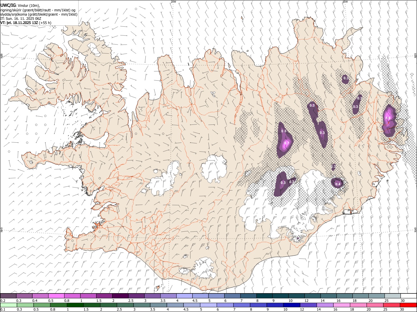Click the upper legend swatch starting at 2

point(120,296)
